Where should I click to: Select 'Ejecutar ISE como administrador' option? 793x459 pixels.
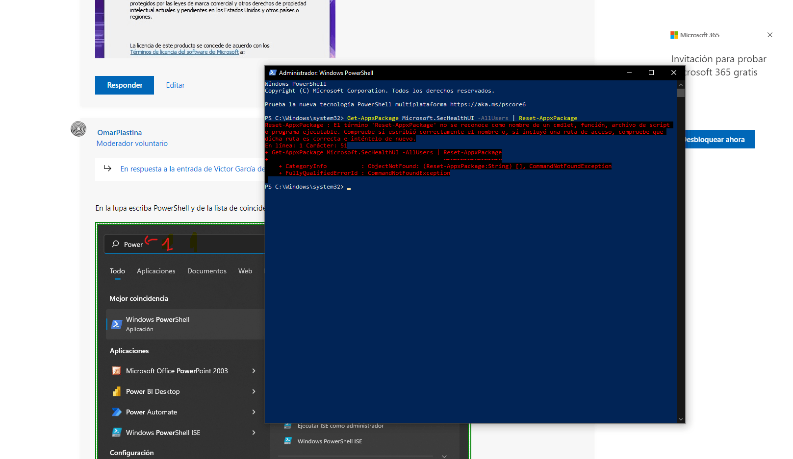(341, 426)
